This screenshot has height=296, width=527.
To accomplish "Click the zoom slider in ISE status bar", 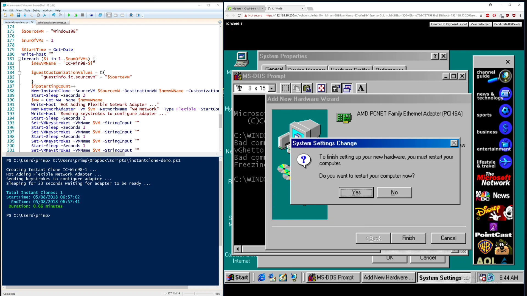I will [195, 294].
